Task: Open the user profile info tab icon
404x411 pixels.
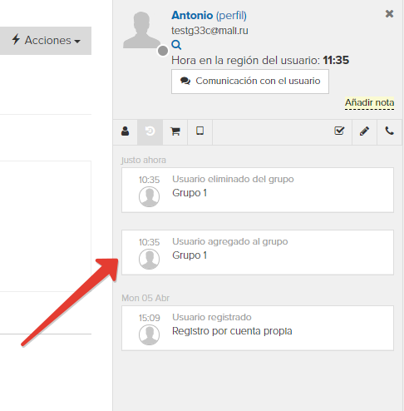Action: (125, 131)
